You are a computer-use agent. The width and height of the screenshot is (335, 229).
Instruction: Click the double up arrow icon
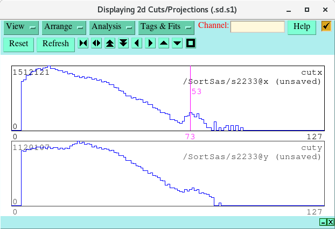[x=110, y=44]
